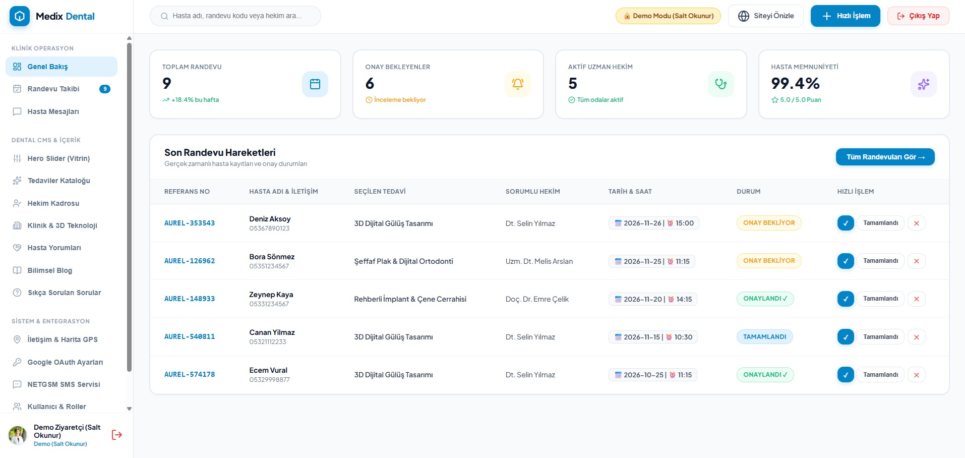Click the Çıkış Yap button

918,16
